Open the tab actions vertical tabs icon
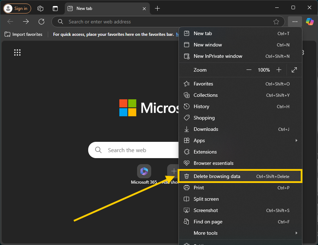The height and width of the screenshot is (245, 318). tap(55, 8)
